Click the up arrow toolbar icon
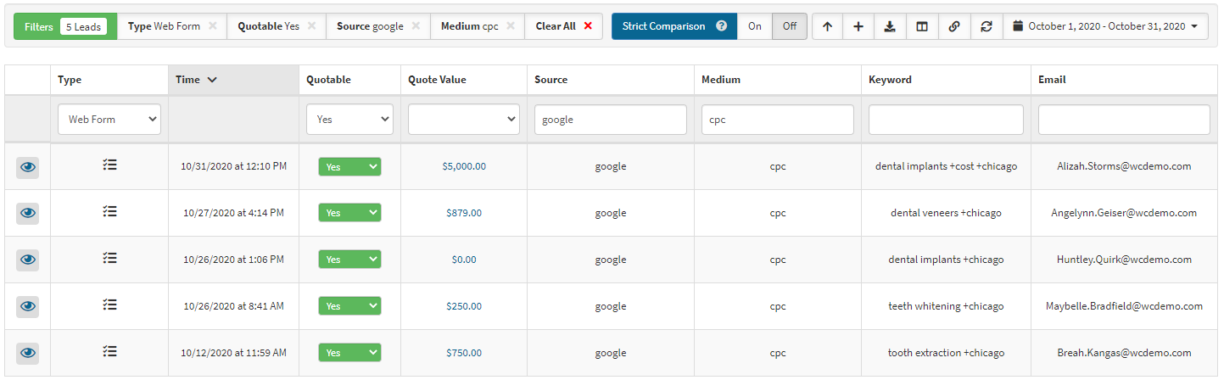Viewport: 1224px width, 380px height. click(x=827, y=26)
